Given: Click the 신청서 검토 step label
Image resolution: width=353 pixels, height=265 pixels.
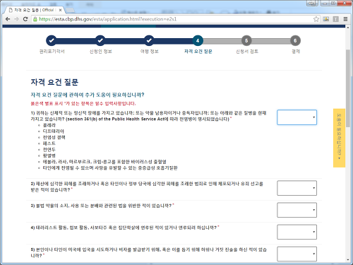Looking at the screenshot, I should pyautogui.click(x=247, y=52).
